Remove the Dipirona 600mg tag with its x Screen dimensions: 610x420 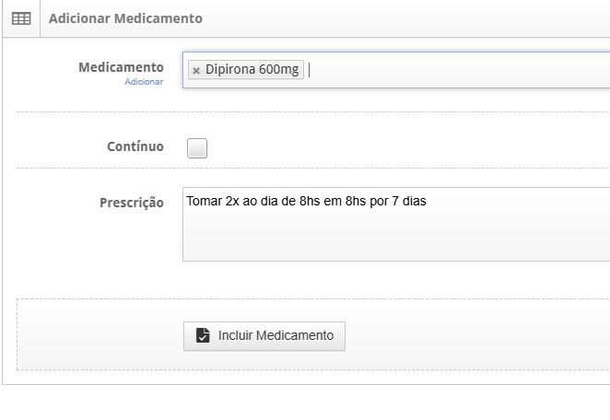(196, 70)
